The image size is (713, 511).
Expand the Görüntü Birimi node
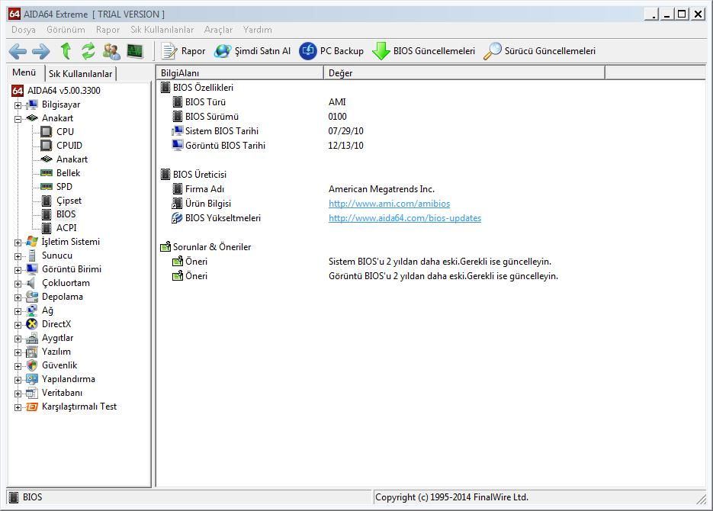pyautogui.click(x=18, y=270)
